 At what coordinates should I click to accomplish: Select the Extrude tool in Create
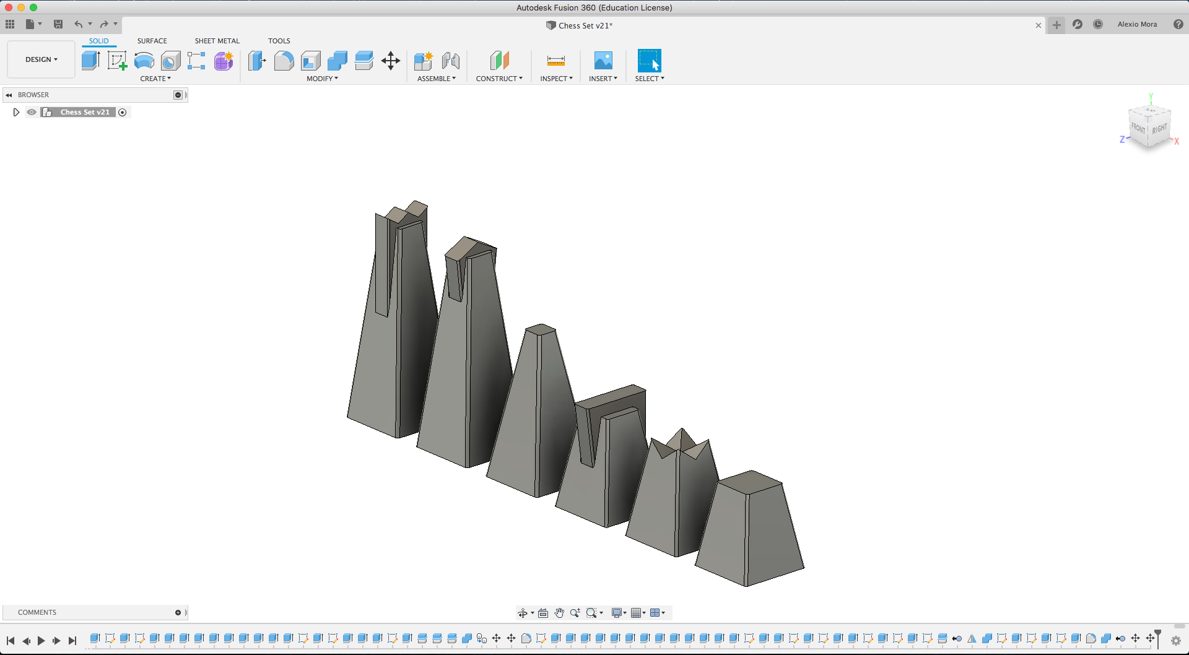90,60
